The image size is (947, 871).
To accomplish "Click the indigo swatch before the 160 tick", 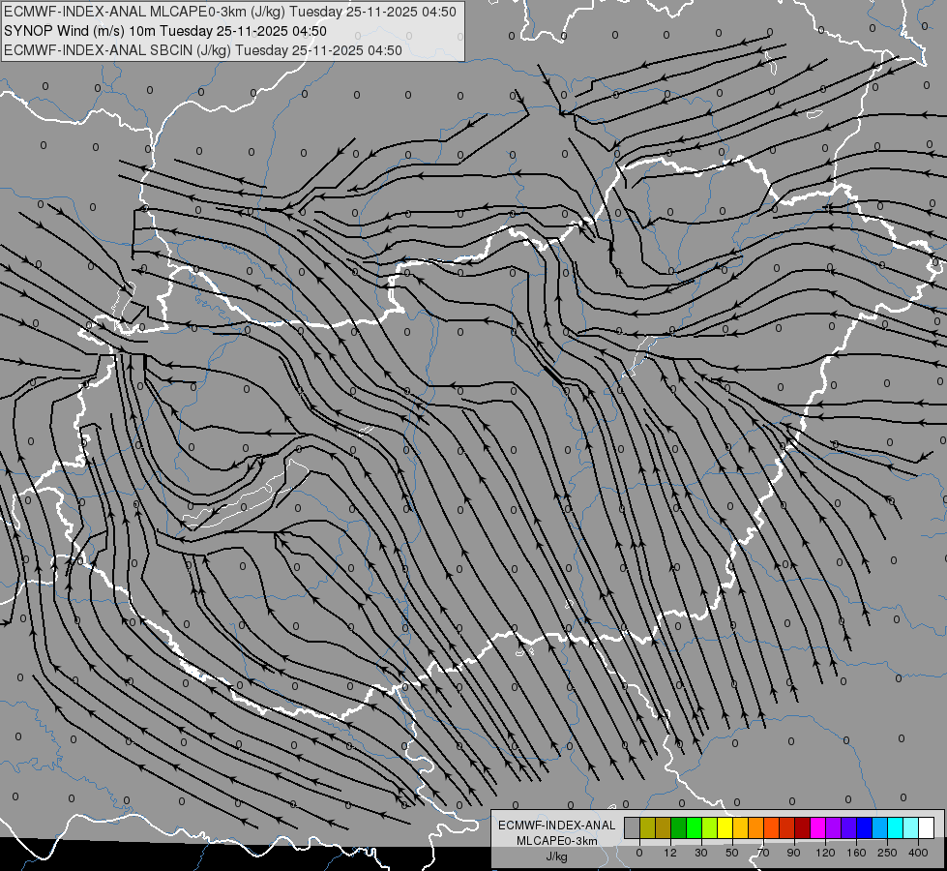I will point(849,827).
